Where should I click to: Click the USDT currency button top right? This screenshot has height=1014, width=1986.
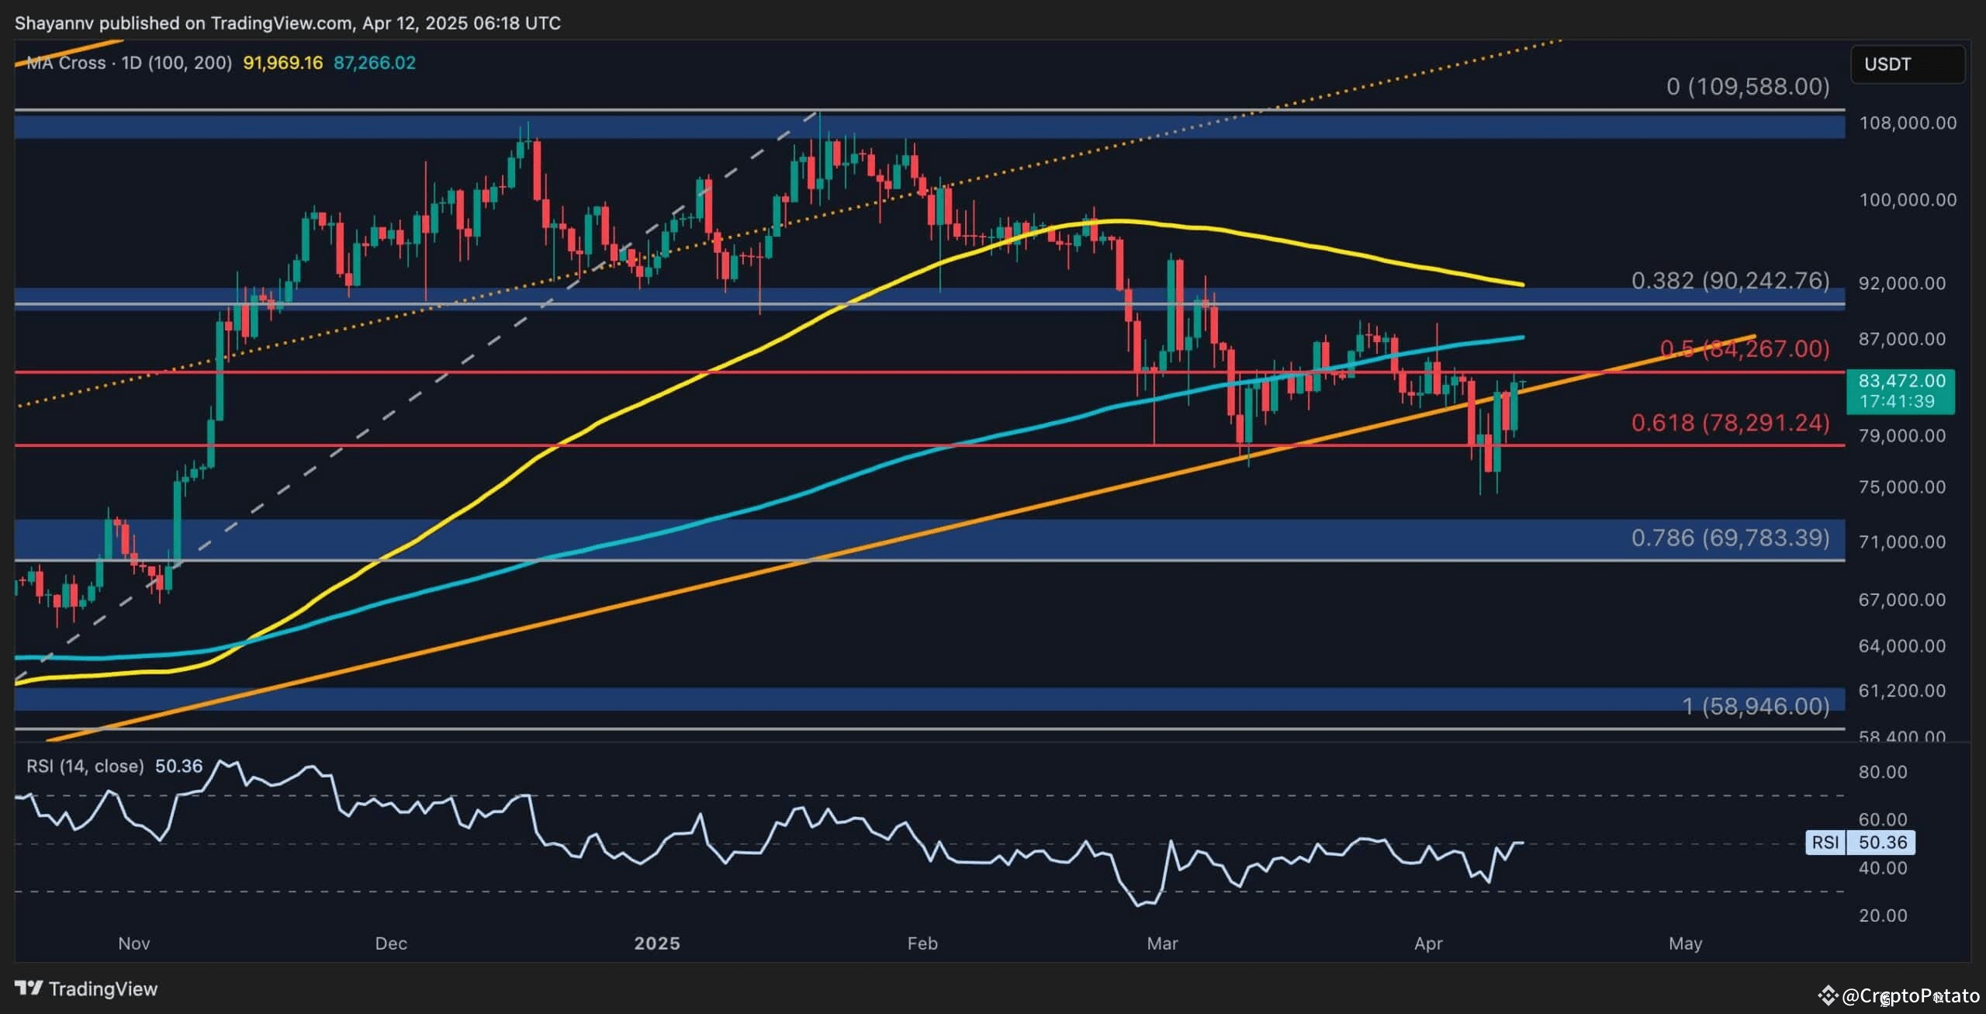(1908, 64)
